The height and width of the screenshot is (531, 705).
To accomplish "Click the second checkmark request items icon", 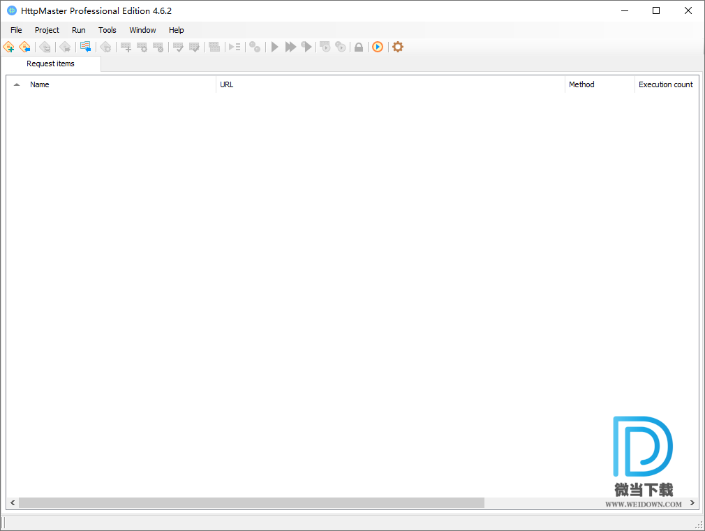I will click(194, 47).
